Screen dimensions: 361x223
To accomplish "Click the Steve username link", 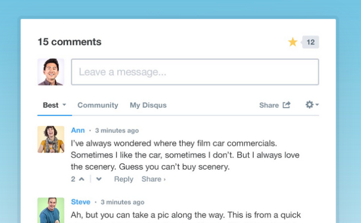I will pos(81,202).
